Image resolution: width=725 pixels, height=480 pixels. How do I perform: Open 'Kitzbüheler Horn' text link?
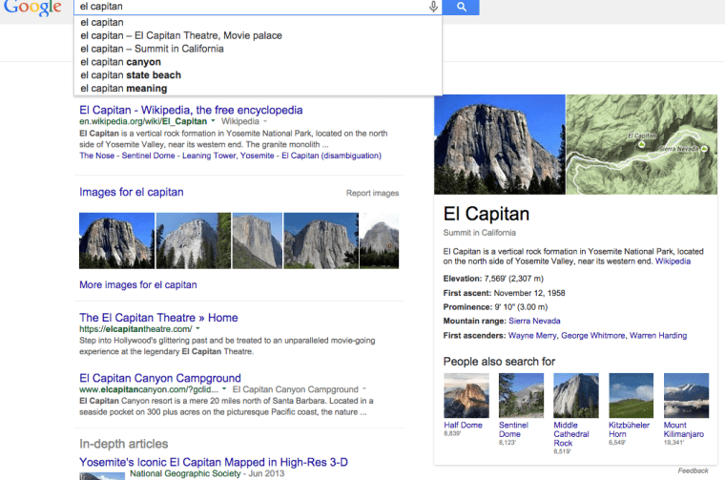click(630, 429)
